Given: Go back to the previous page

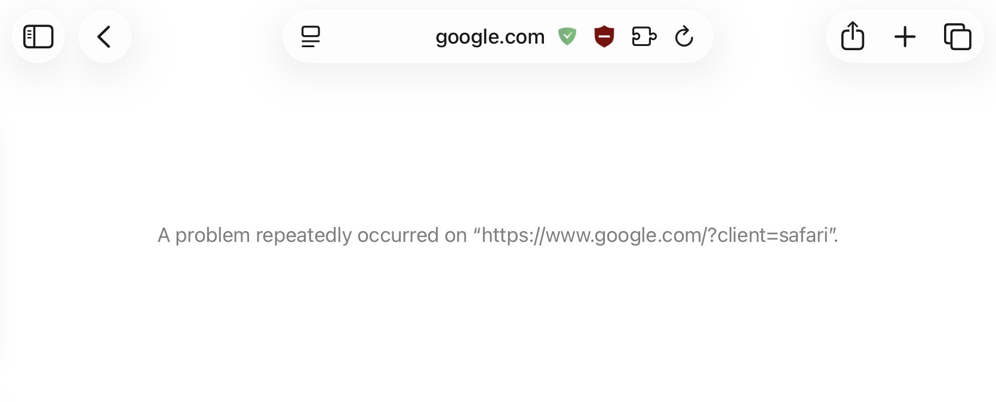Looking at the screenshot, I should [104, 37].
